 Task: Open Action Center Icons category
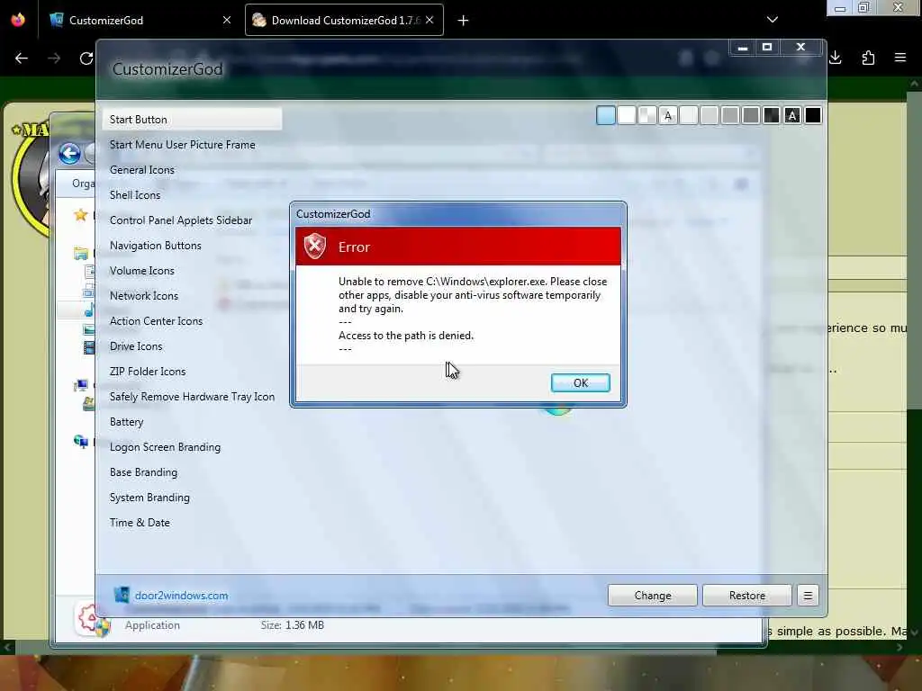click(156, 321)
